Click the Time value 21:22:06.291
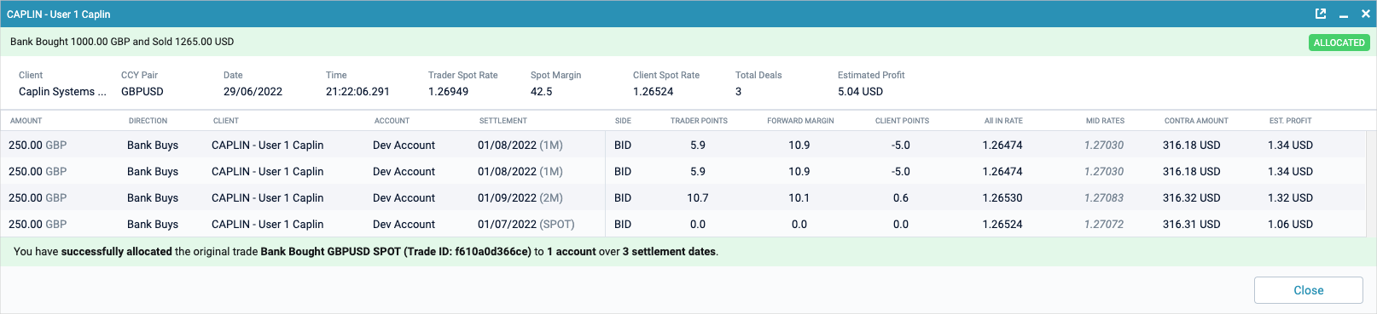The image size is (1377, 314). [357, 91]
